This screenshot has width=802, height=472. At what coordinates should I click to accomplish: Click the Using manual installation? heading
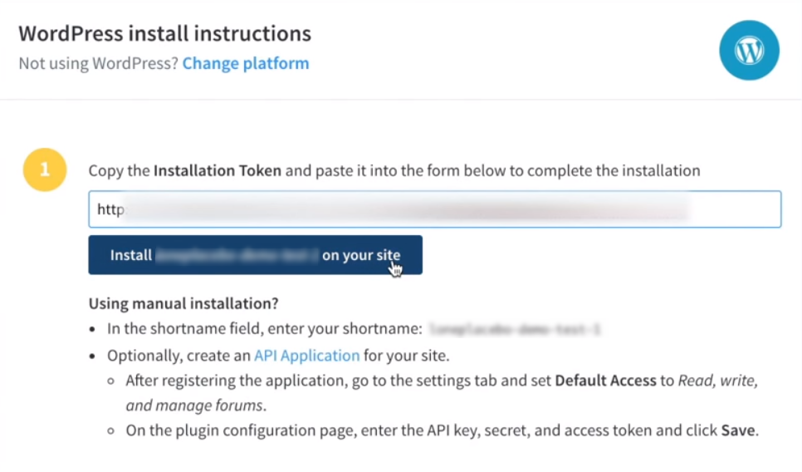[183, 303]
